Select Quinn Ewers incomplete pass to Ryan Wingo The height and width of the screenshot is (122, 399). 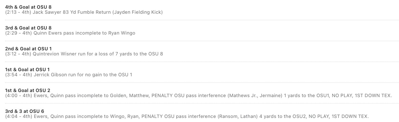tap(84, 33)
